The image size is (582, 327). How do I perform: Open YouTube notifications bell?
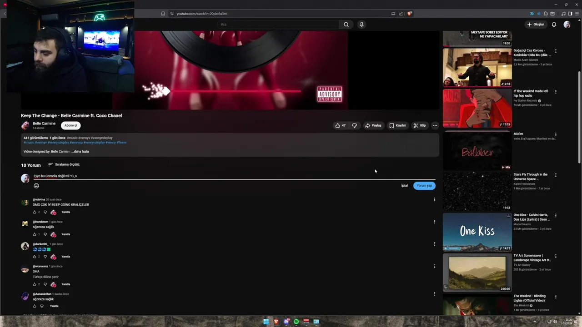(554, 25)
